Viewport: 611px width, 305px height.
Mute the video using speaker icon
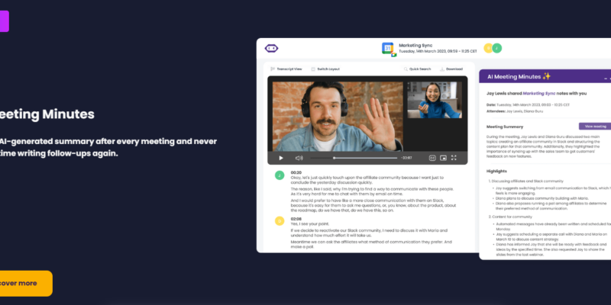[299, 158]
